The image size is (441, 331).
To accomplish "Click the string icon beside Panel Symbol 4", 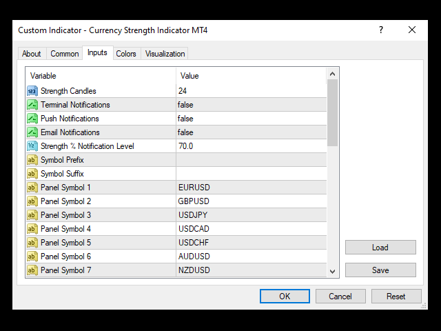I will (x=32, y=229).
